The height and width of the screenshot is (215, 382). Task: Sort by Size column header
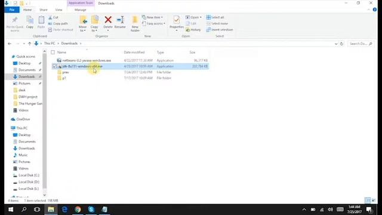[192, 53]
